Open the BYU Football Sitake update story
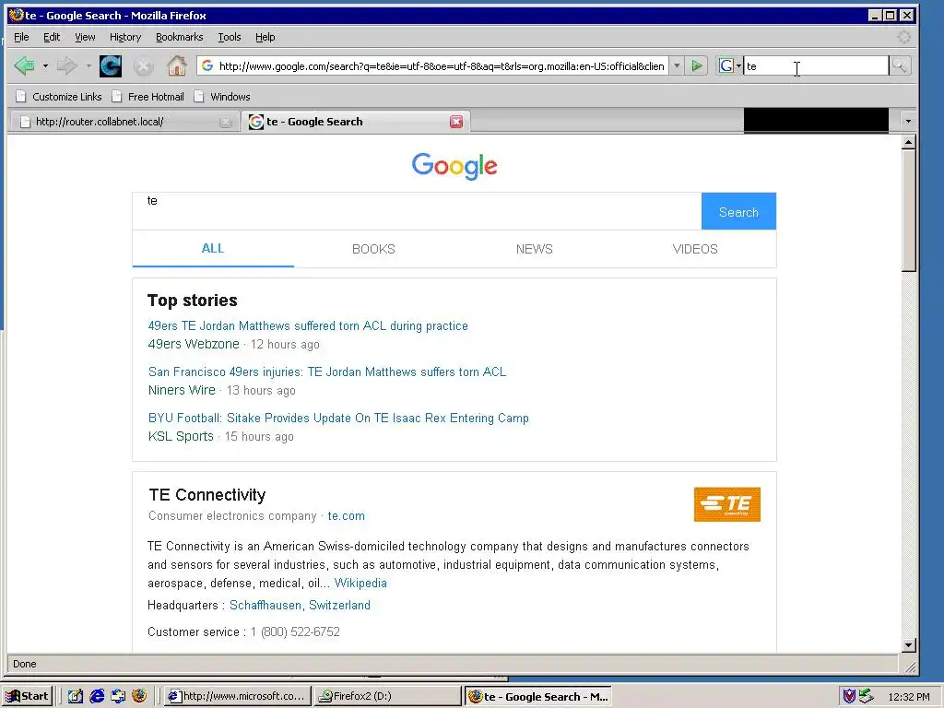Viewport: 944px width, 708px height. coord(338,418)
